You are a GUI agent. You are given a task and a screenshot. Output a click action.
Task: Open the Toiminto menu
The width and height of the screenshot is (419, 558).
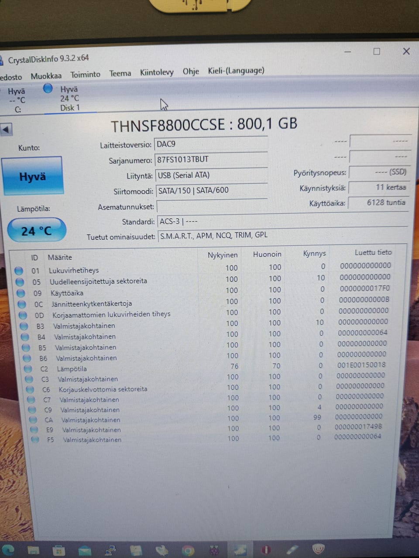click(x=85, y=75)
